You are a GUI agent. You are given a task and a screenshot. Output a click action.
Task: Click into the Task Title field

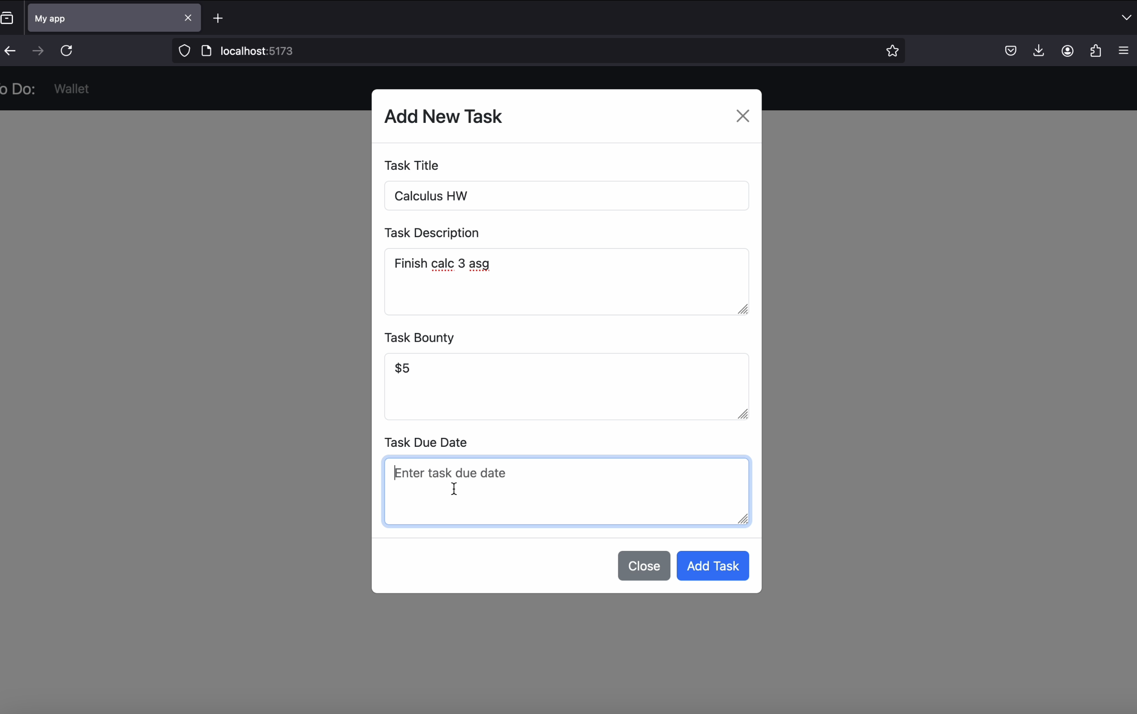(x=566, y=196)
